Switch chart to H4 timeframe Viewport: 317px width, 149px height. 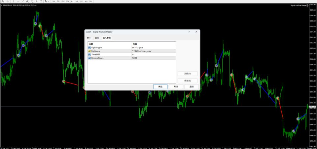pyautogui.click(x=77, y=1)
